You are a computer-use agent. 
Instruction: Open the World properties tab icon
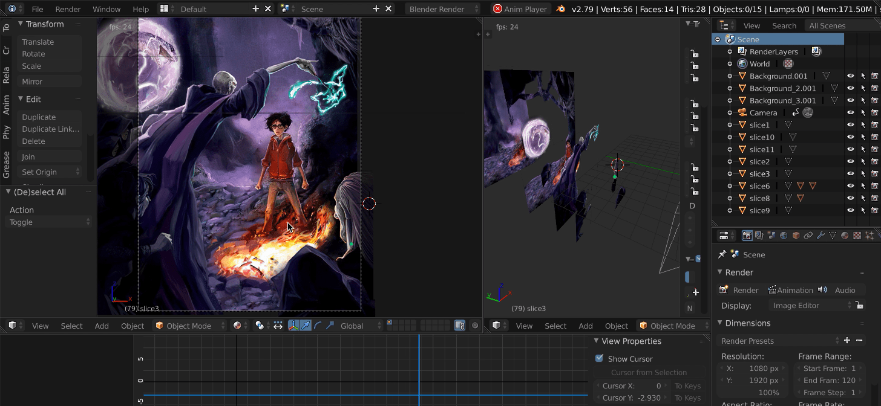coord(784,235)
